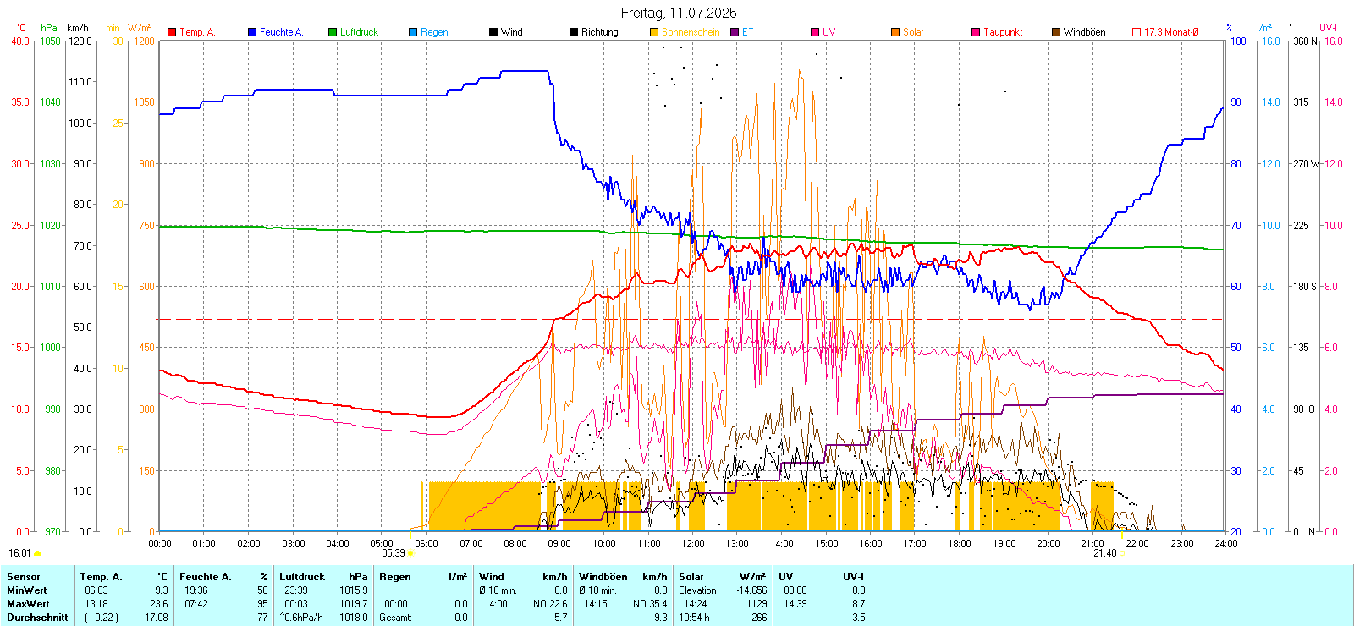The image size is (1354, 626).
Task: Click the Luftdruck header in the summary table
Action: coord(302,577)
